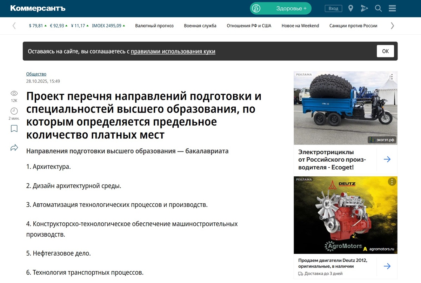
Task: Open the site search
Action: pyautogui.click(x=378, y=8)
